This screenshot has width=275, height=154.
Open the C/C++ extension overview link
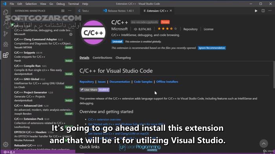[104, 120]
